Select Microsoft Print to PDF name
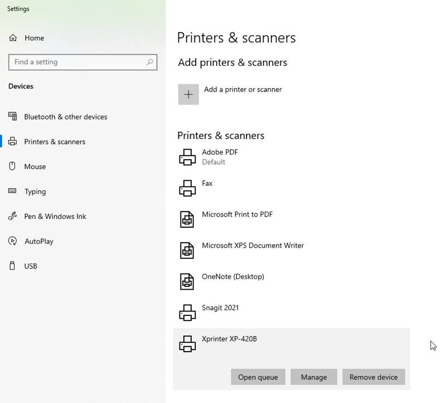 click(237, 214)
